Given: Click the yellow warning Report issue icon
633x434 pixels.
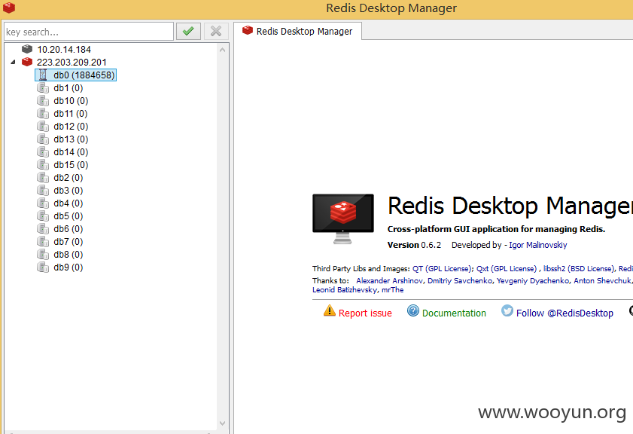Looking at the screenshot, I should (330, 310).
